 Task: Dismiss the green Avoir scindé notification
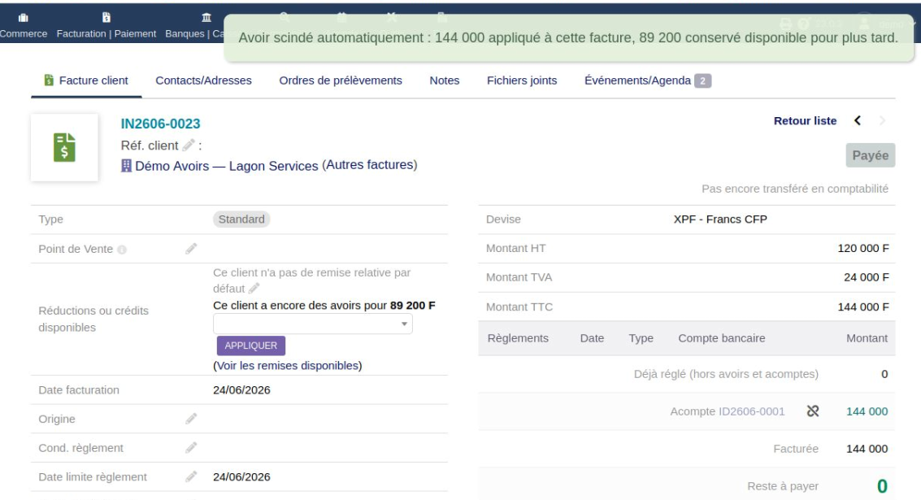(568, 37)
